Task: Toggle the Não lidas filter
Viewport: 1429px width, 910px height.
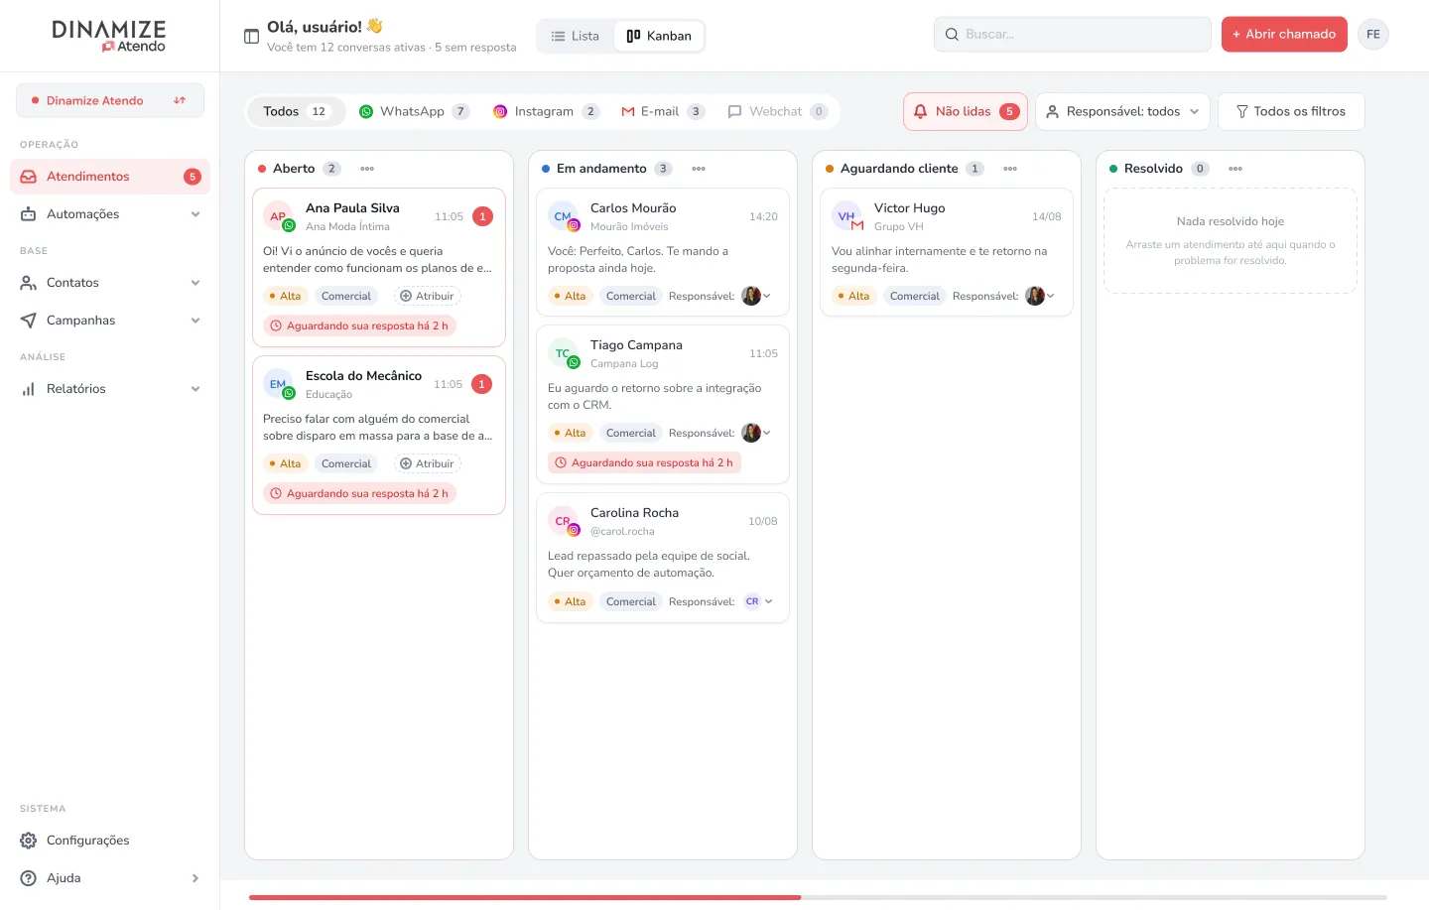Action: 966,112
